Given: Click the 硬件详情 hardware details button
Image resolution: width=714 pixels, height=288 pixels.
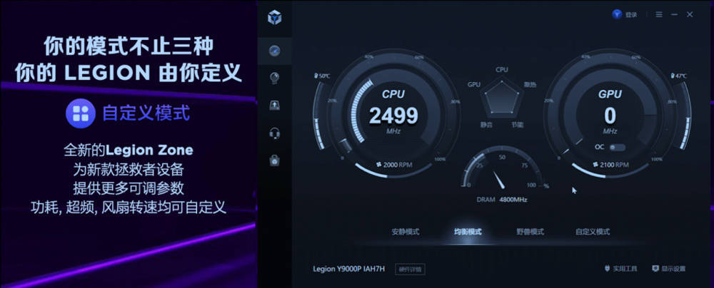Looking at the screenshot, I should coord(411,269).
